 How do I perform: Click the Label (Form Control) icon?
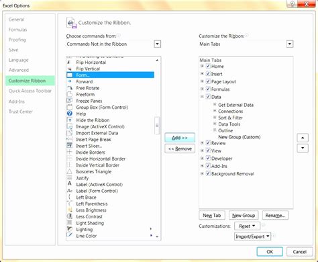coord(70,191)
